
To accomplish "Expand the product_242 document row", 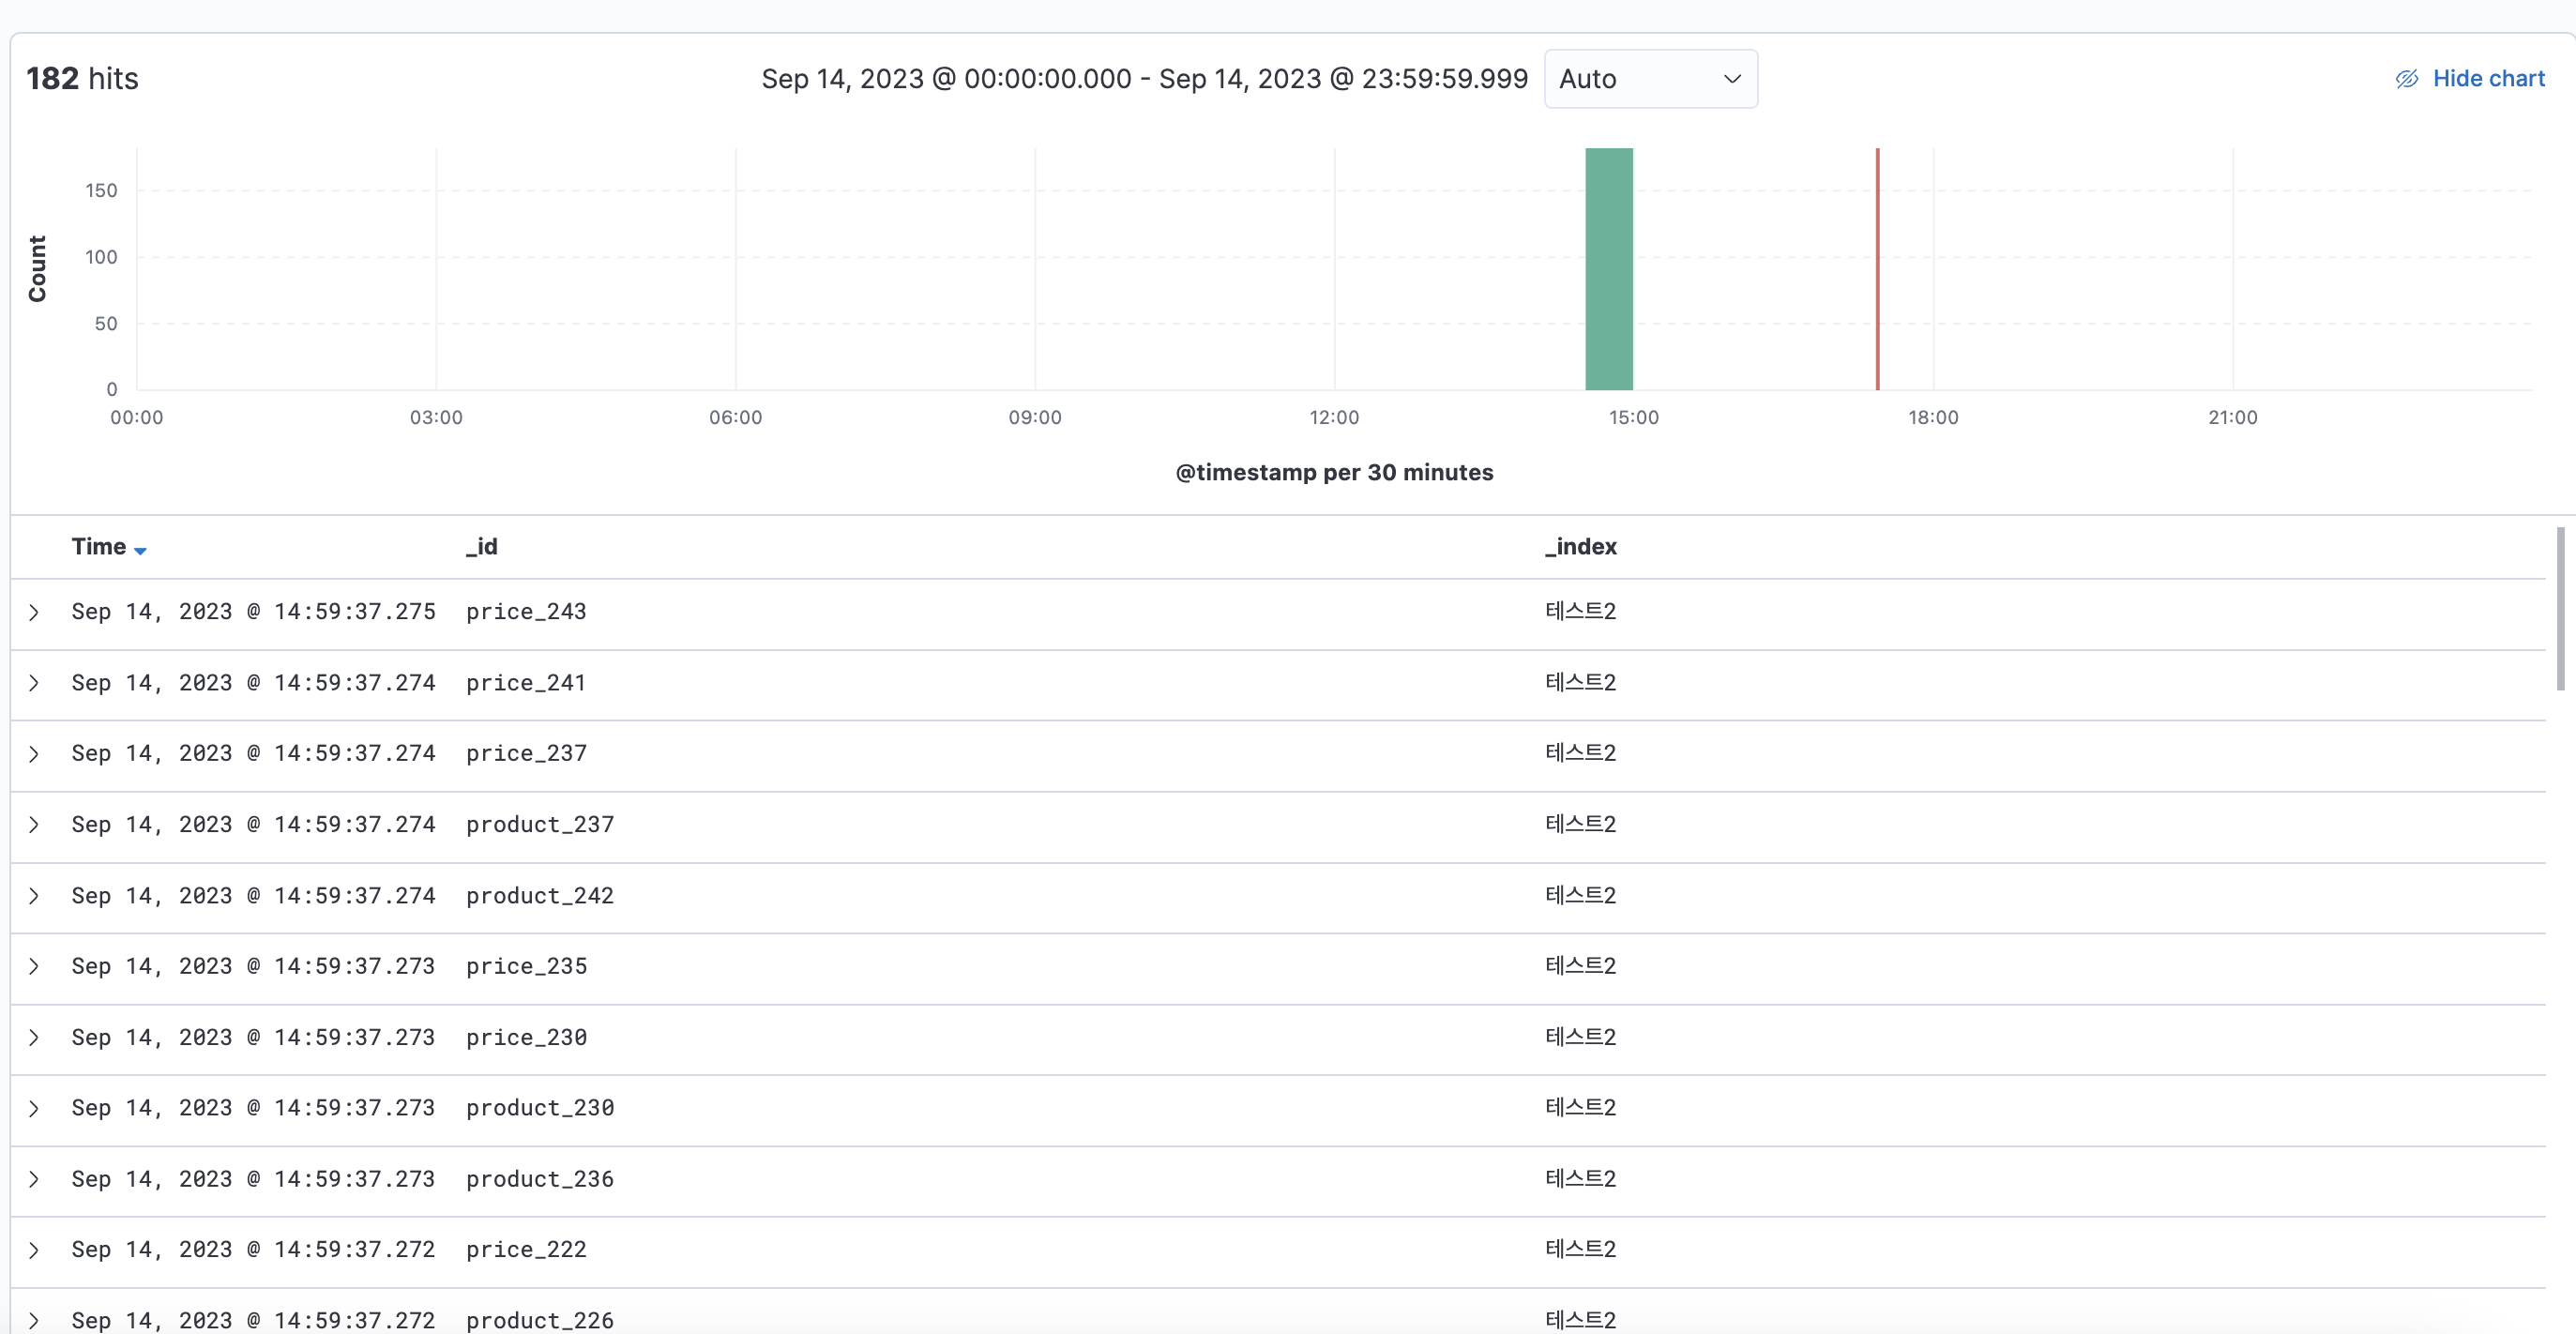I will click(34, 896).
